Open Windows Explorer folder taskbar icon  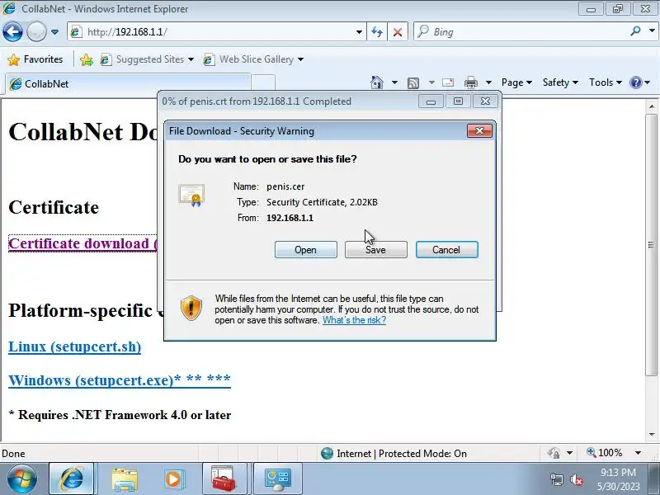tap(125, 479)
